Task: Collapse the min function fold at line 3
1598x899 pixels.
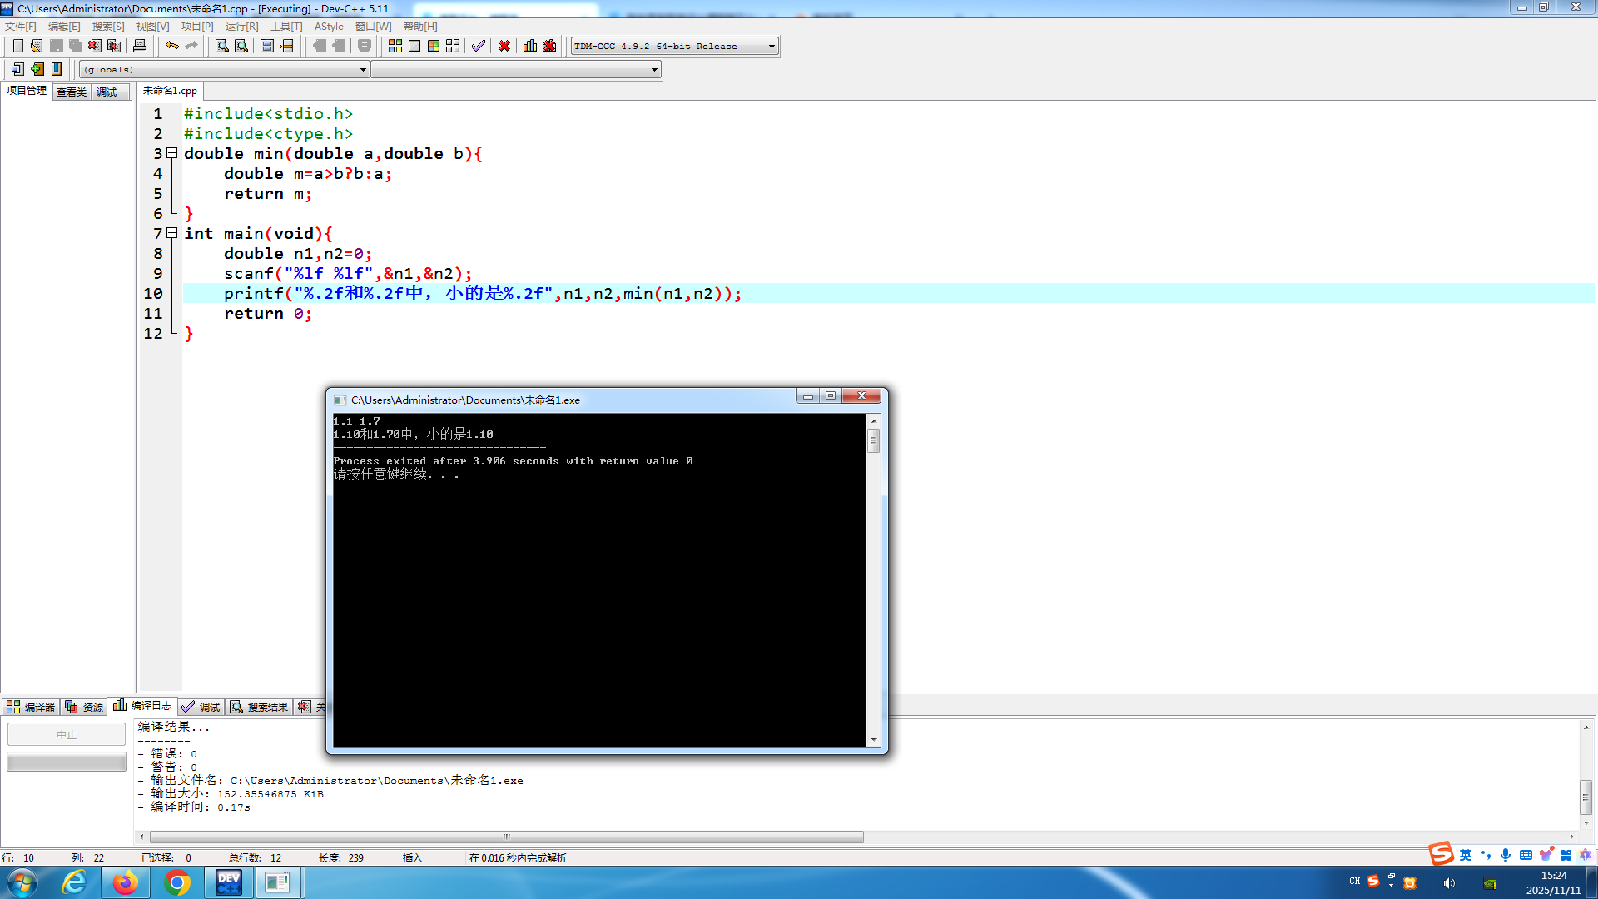Action: coord(172,153)
